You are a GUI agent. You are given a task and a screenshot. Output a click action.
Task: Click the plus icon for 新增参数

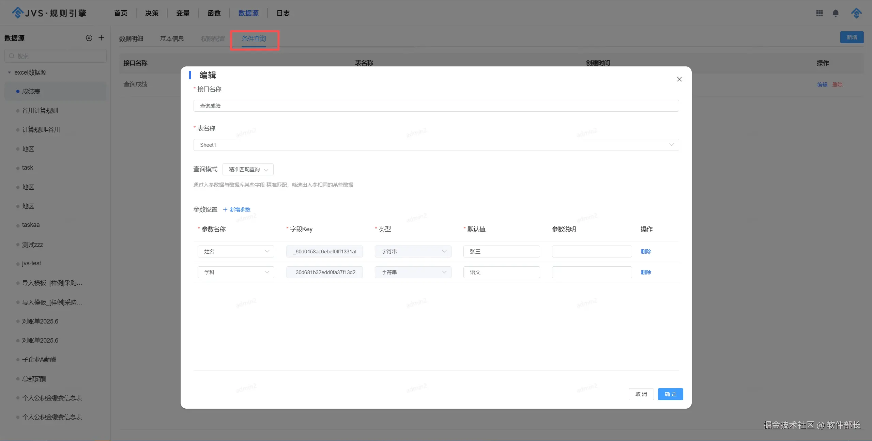click(x=225, y=209)
